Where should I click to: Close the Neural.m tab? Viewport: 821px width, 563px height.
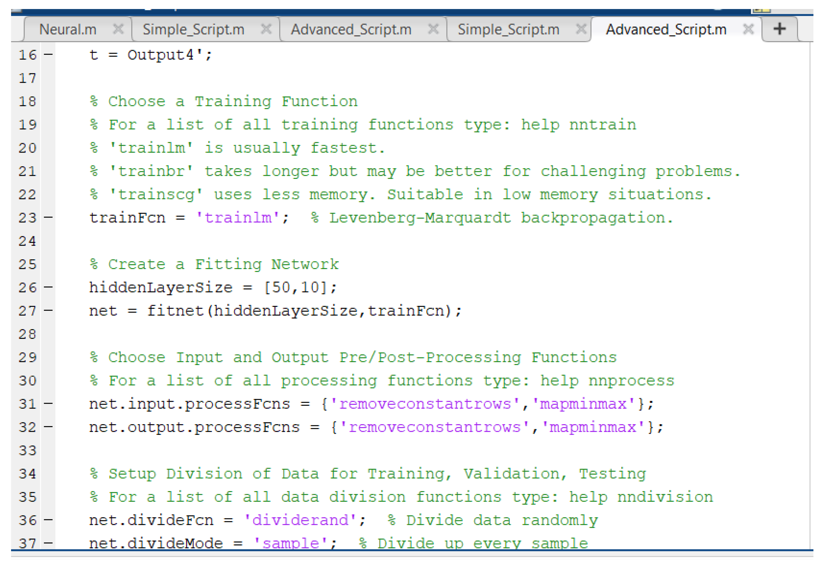click(x=118, y=29)
